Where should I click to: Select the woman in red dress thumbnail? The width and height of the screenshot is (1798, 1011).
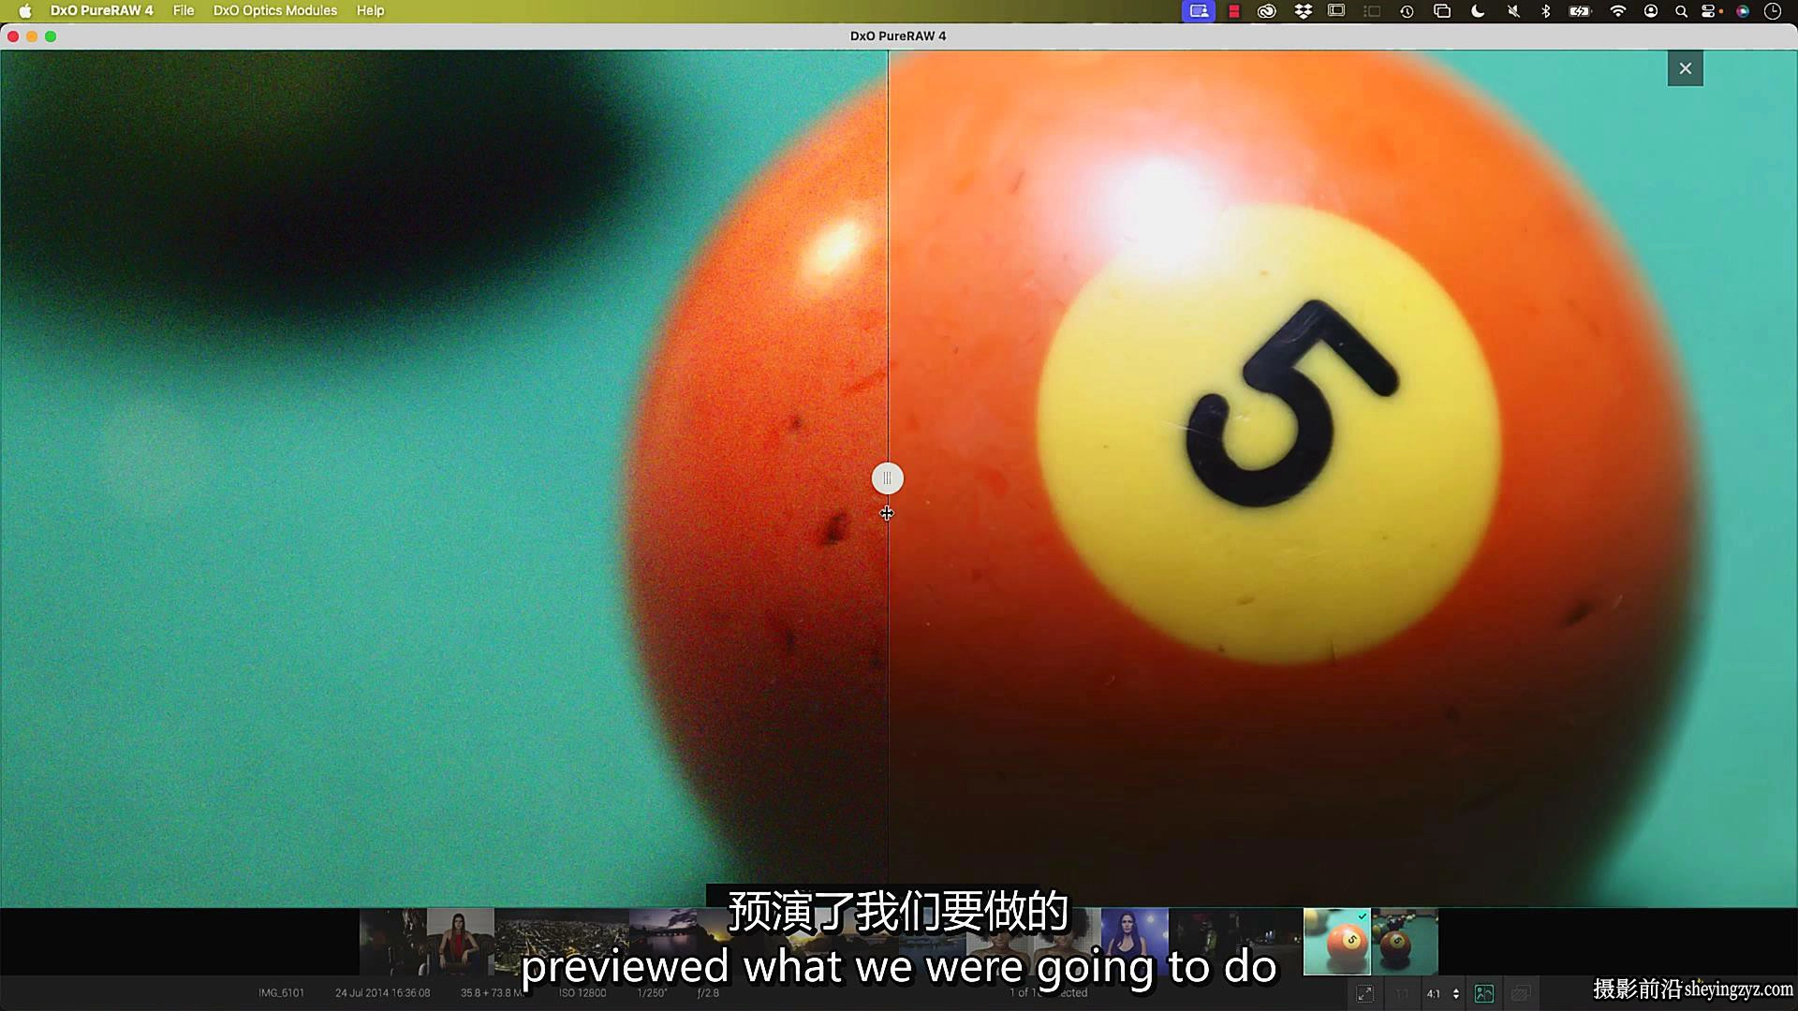(461, 942)
